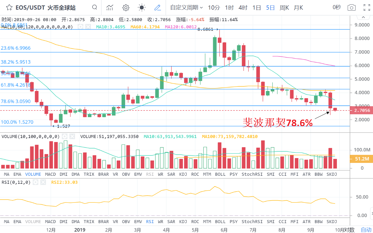Open chart settings via gear icon

click(126, 8)
